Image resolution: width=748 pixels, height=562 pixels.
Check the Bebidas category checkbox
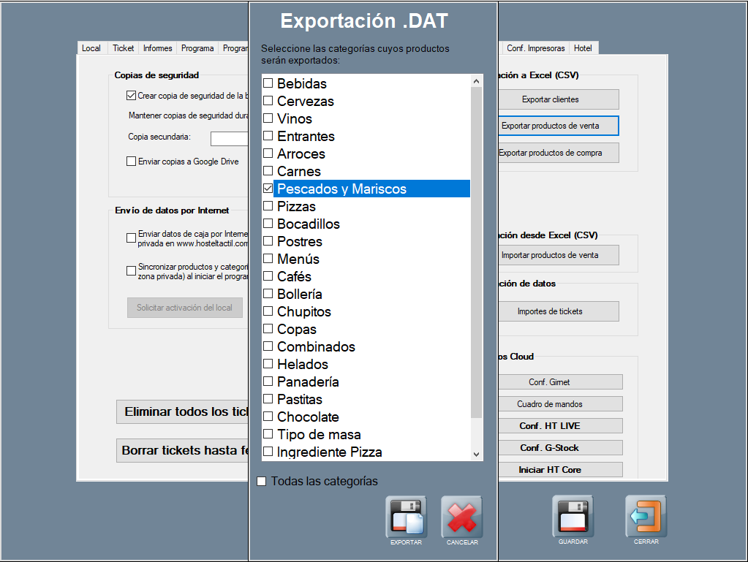pos(268,83)
